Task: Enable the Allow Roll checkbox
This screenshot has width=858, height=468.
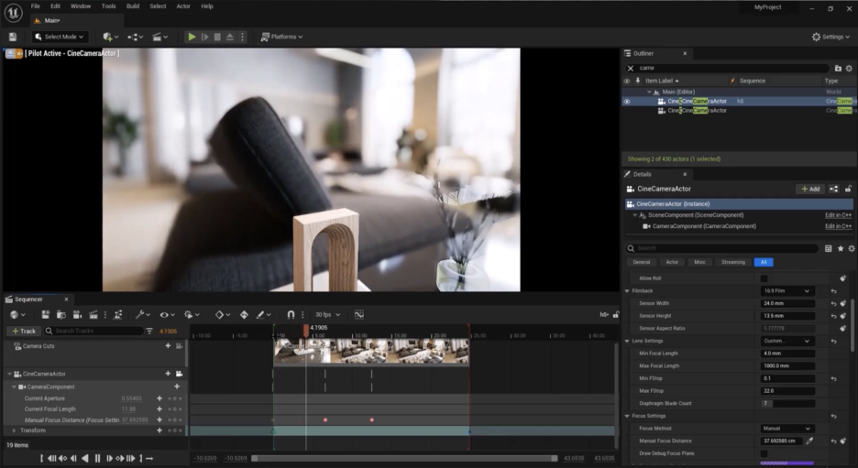Action: point(764,278)
